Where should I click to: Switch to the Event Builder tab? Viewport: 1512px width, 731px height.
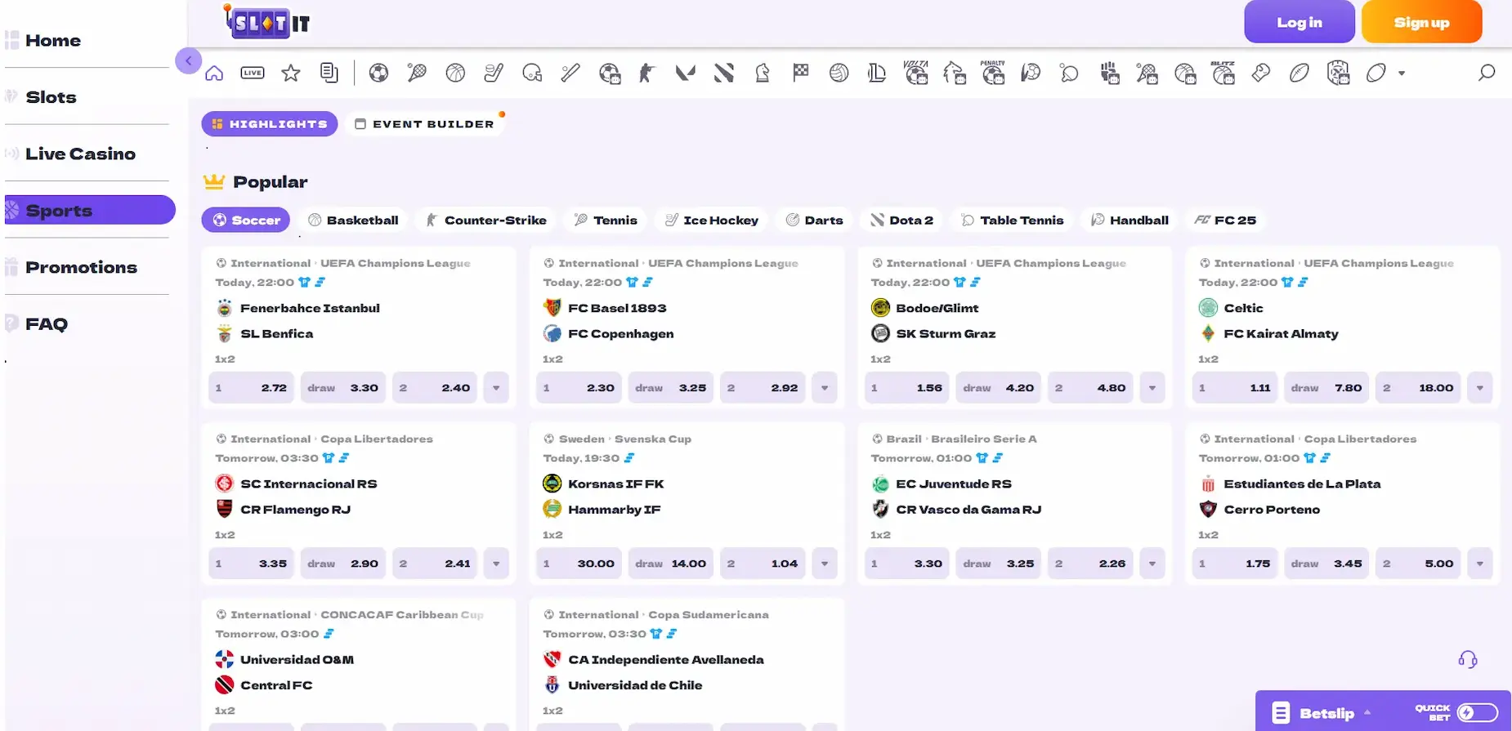coord(425,124)
